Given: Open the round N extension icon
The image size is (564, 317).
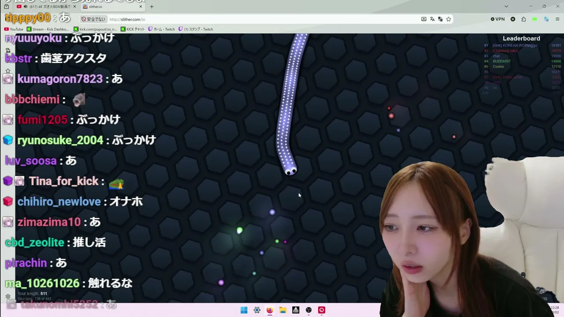Looking at the screenshot, I should (513, 19).
